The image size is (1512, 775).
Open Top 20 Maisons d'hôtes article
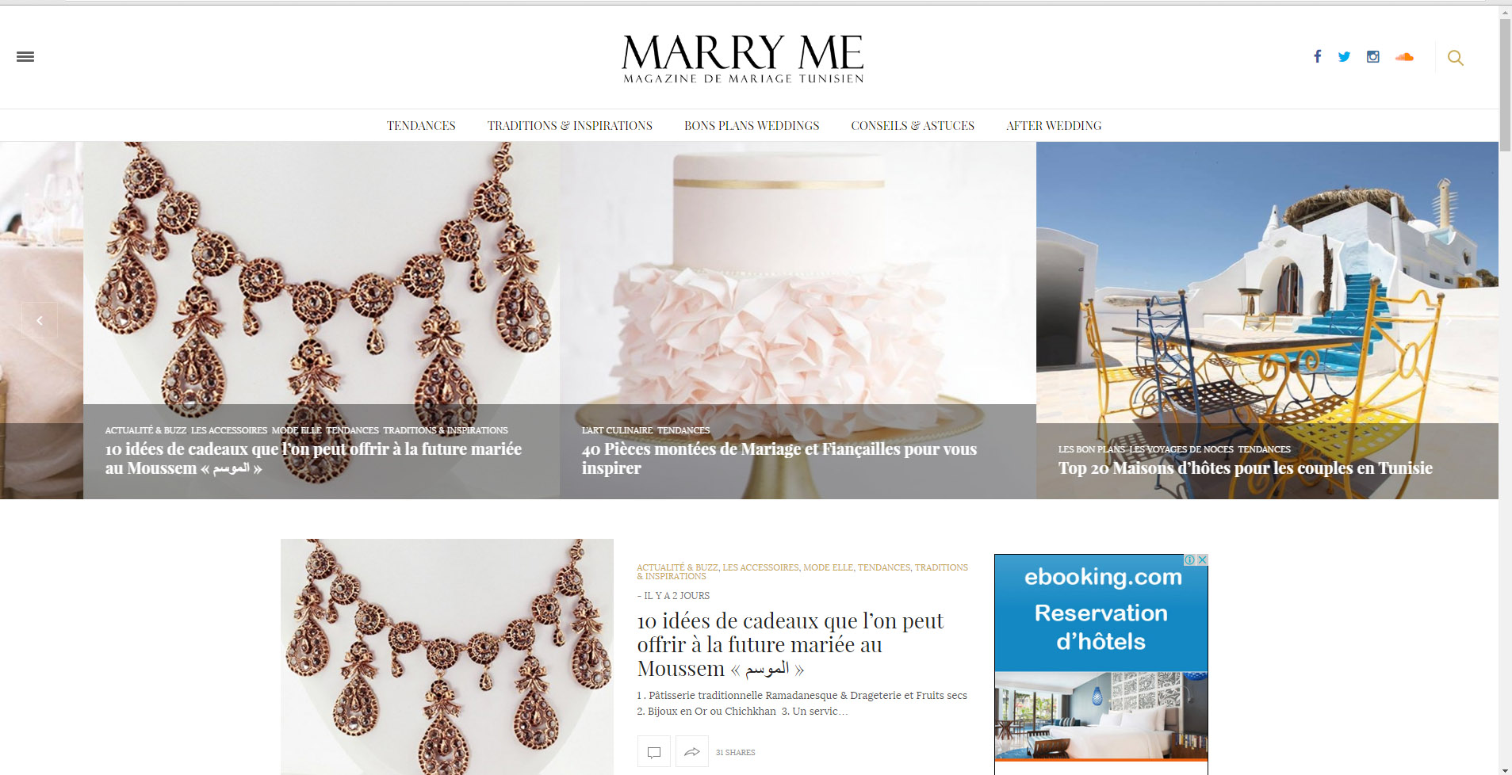[x=1246, y=468]
